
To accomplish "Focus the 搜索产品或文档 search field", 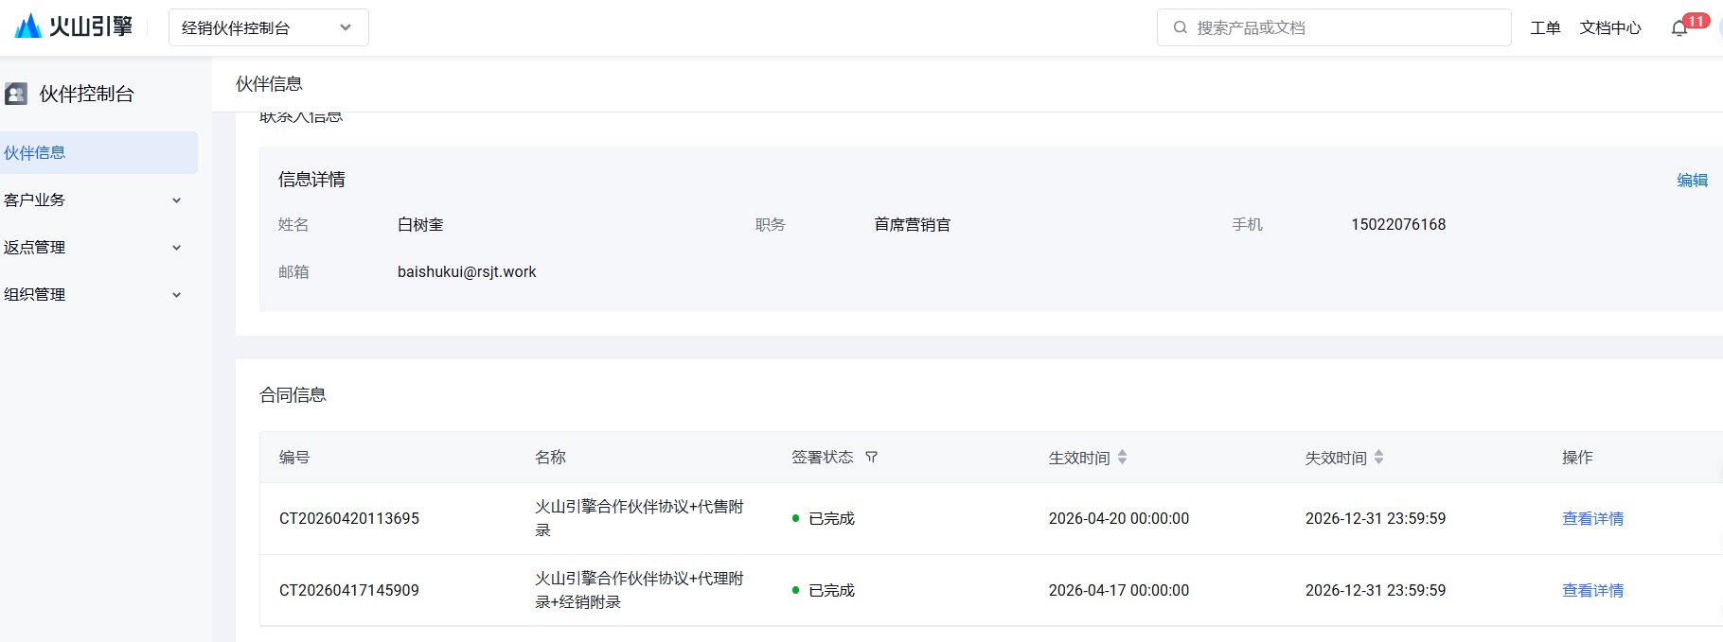I will (1344, 27).
